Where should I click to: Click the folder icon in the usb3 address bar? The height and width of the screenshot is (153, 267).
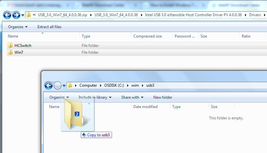(x=70, y=85)
